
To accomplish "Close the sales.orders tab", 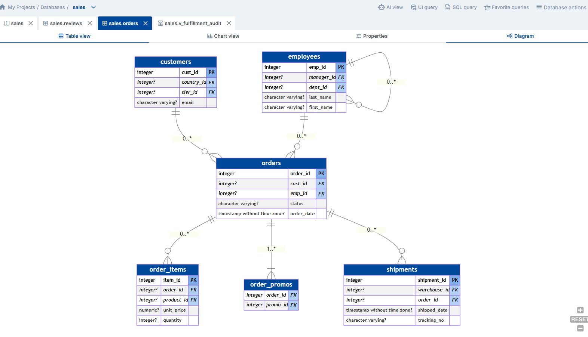I will tap(146, 23).
